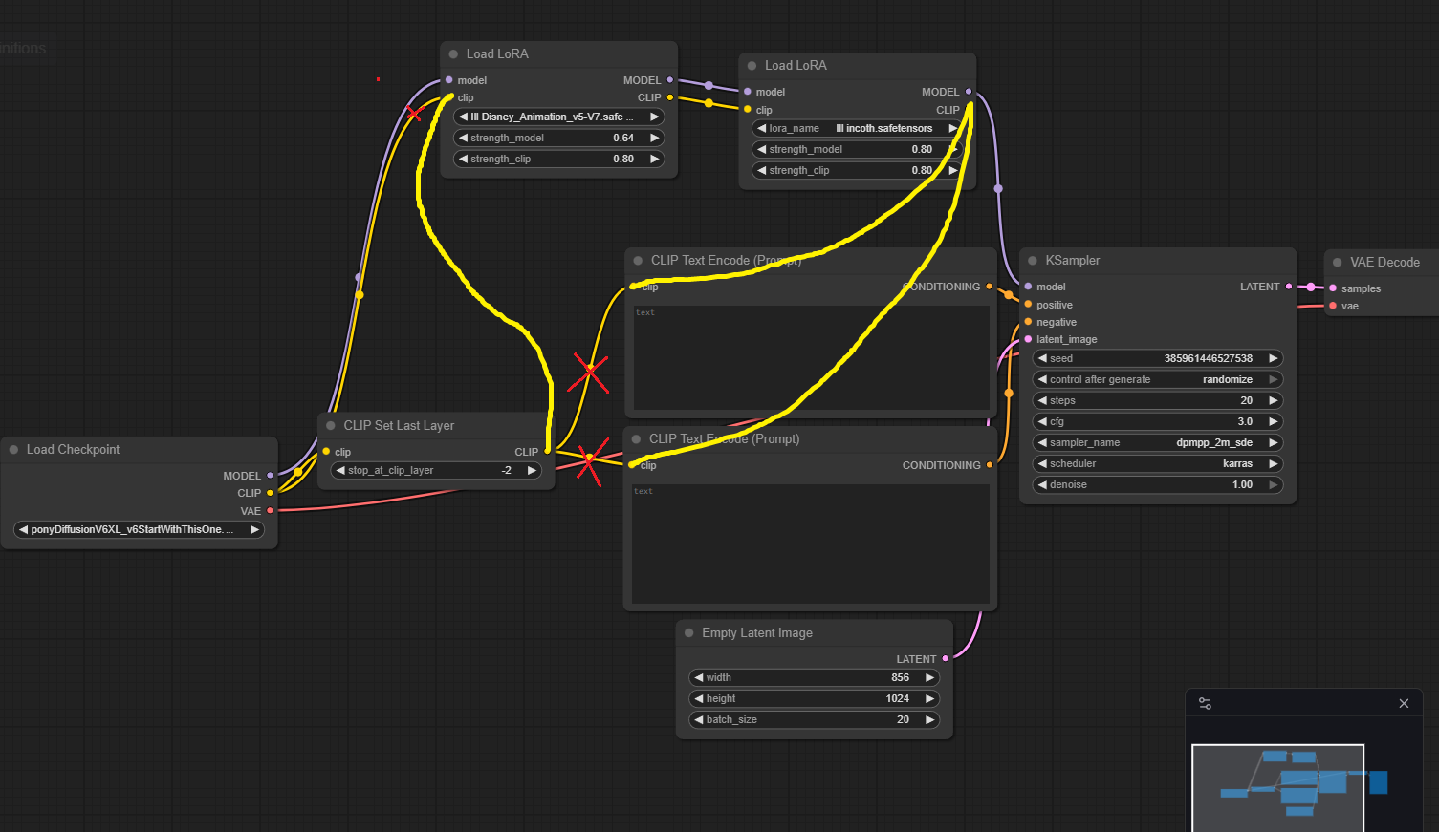The height and width of the screenshot is (832, 1439).
Task: Click the seed value 385961446527538
Action: coord(1209,359)
